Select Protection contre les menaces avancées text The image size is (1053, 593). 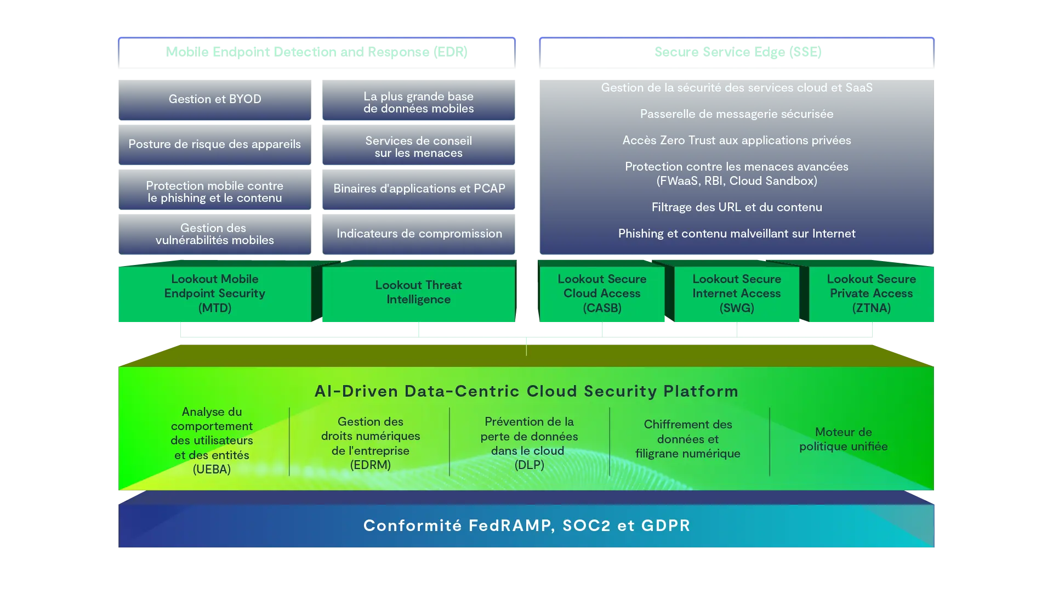[x=737, y=173]
